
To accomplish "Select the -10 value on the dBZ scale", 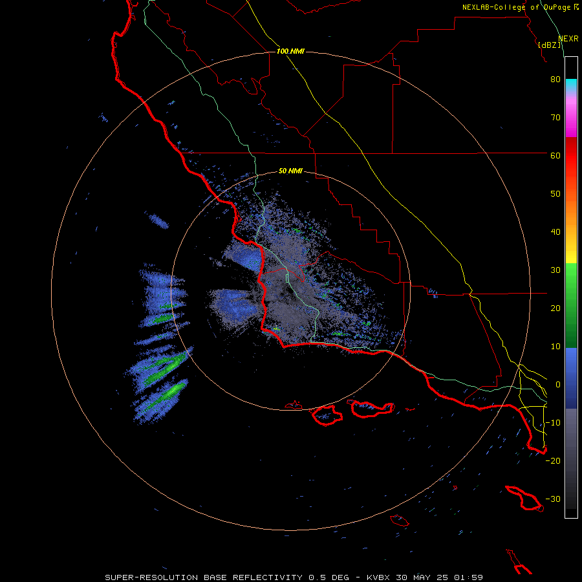I will [553, 423].
